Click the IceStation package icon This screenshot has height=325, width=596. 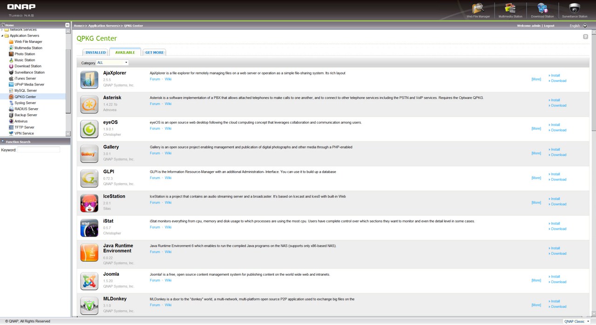click(x=89, y=203)
